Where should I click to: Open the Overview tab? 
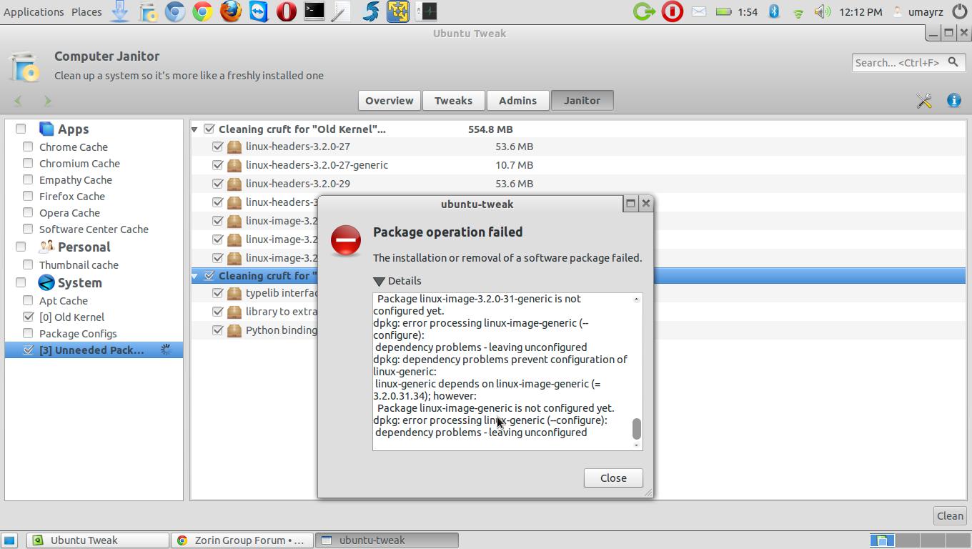[x=389, y=101]
